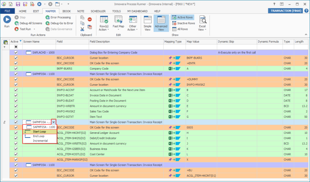The height and width of the screenshot is (182, 310).
Task: Toggle Active checkbox for BKPF-BUKRS row
Action: pos(16,68)
